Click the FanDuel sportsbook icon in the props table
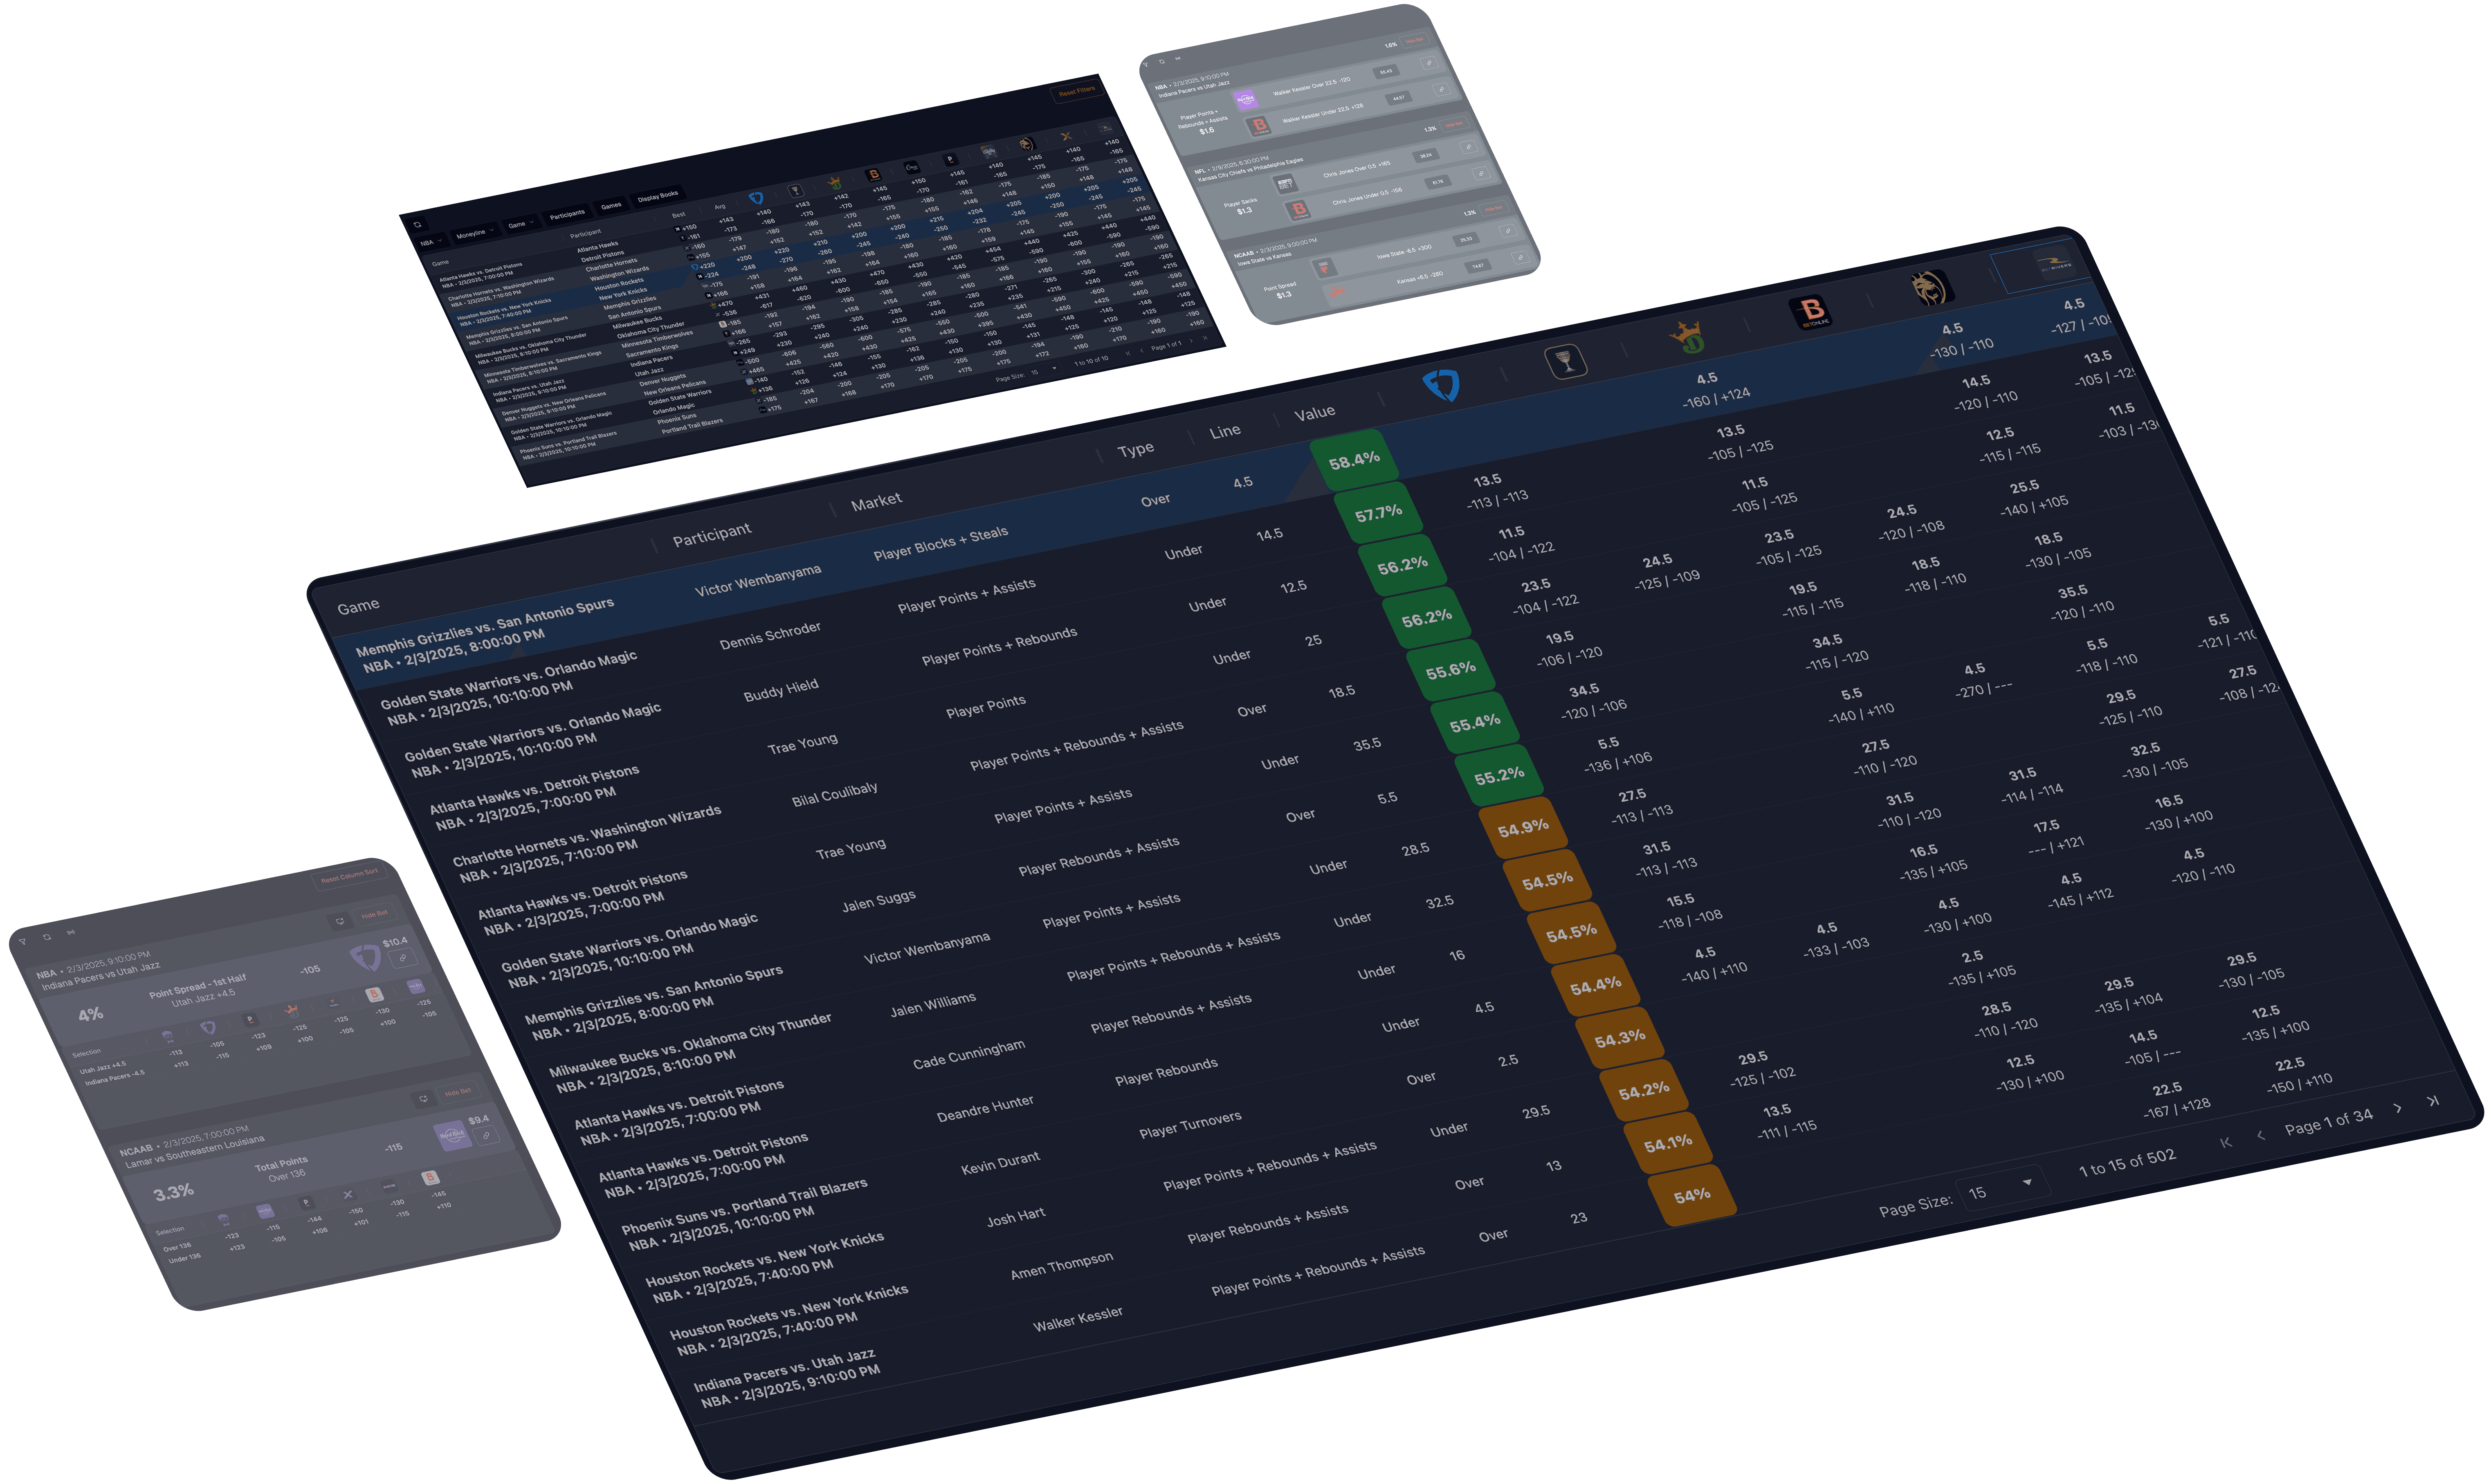This screenshot has height=1484, width=2491. pos(1441,384)
